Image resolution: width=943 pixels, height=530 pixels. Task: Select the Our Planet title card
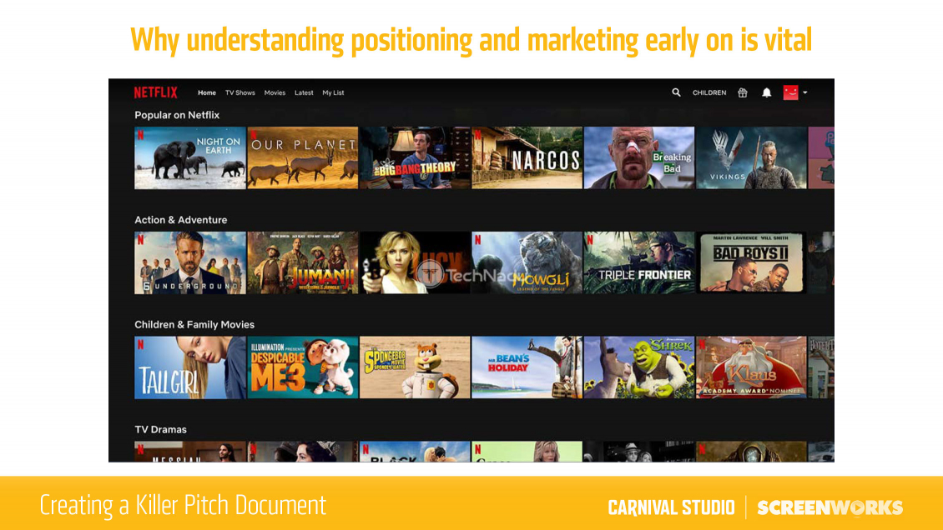click(x=303, y=157)
